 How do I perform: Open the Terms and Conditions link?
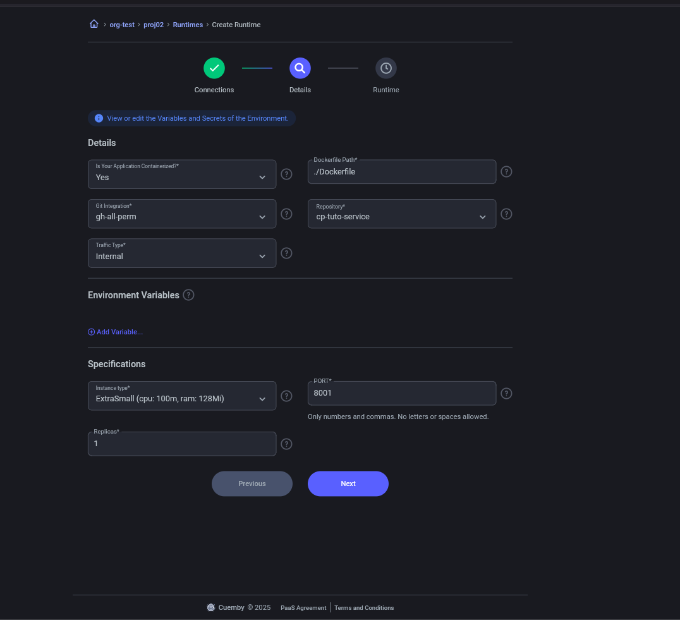pyautogui.click(x=364, y=607)
